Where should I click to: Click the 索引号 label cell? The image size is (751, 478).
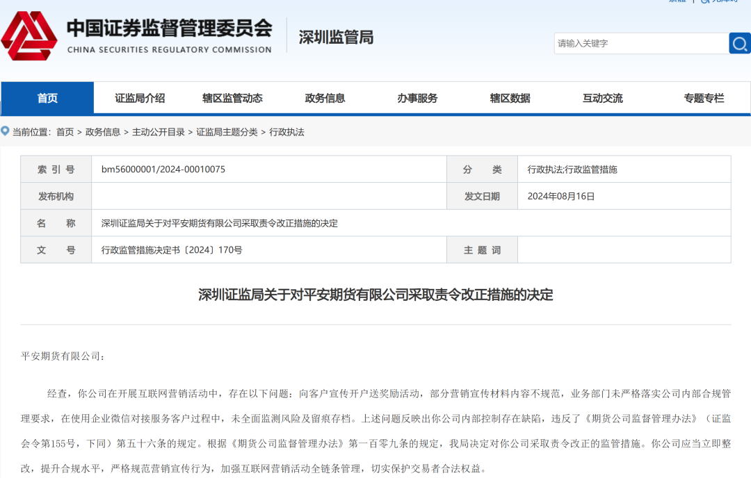coord(56,170)
